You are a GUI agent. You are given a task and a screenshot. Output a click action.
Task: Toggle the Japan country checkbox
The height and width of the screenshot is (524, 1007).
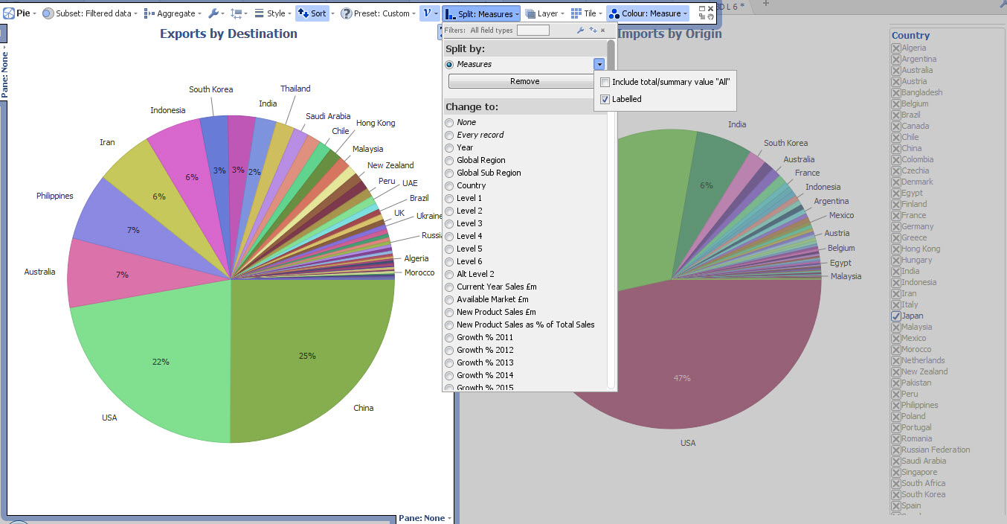tap(896, 316)
